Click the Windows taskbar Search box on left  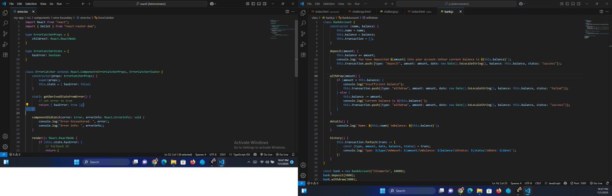[106, 162]
